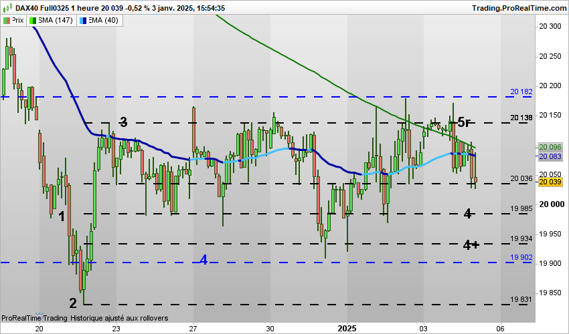
Task: Click the black 4+ wave annotation
Action: 471,245
